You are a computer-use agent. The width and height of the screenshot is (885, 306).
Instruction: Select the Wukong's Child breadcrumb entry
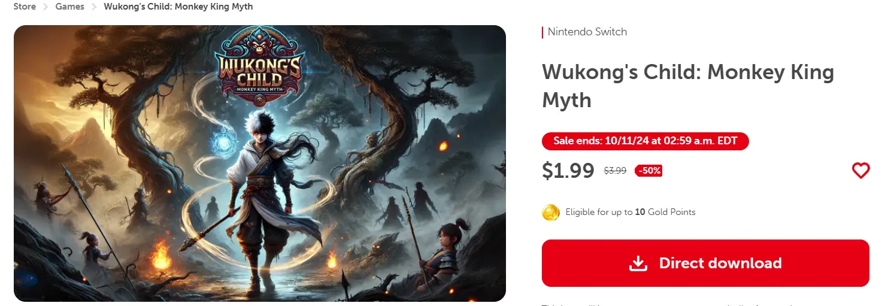point(178,7)
